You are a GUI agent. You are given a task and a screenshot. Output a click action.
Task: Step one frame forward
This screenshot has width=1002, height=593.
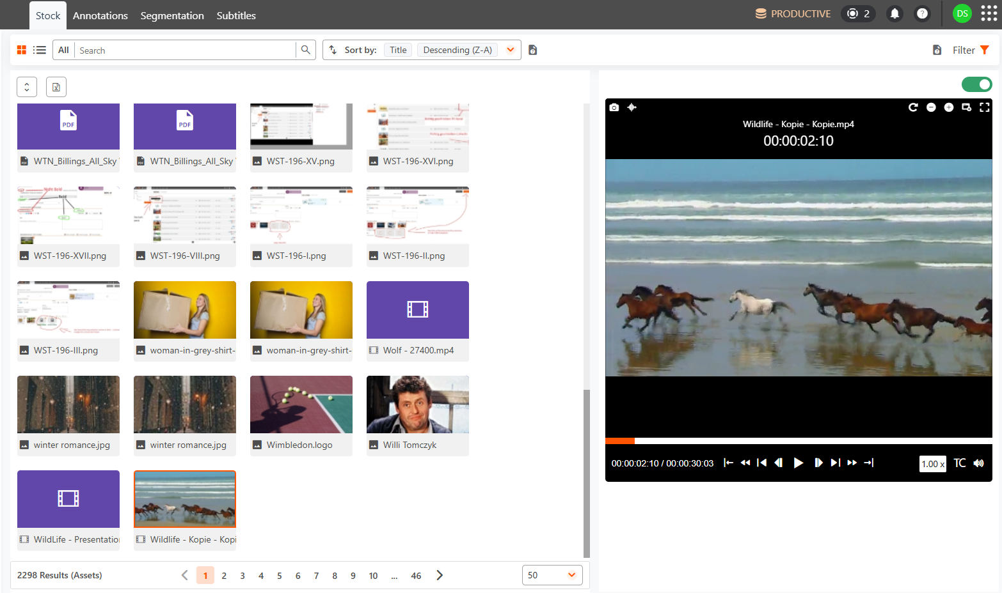point(818,463)
